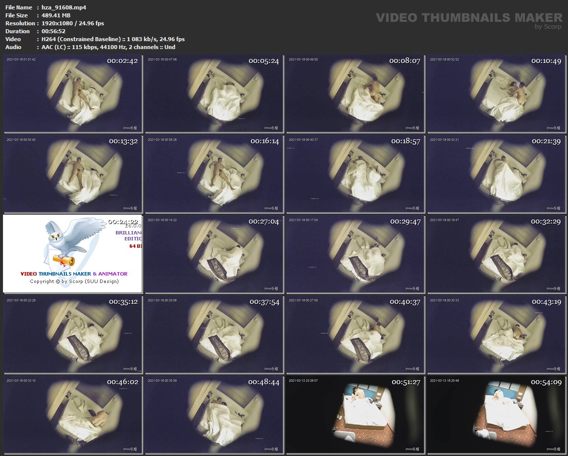
Task: Select the thumbnail stamped 00:02:42
Action: 73,94
